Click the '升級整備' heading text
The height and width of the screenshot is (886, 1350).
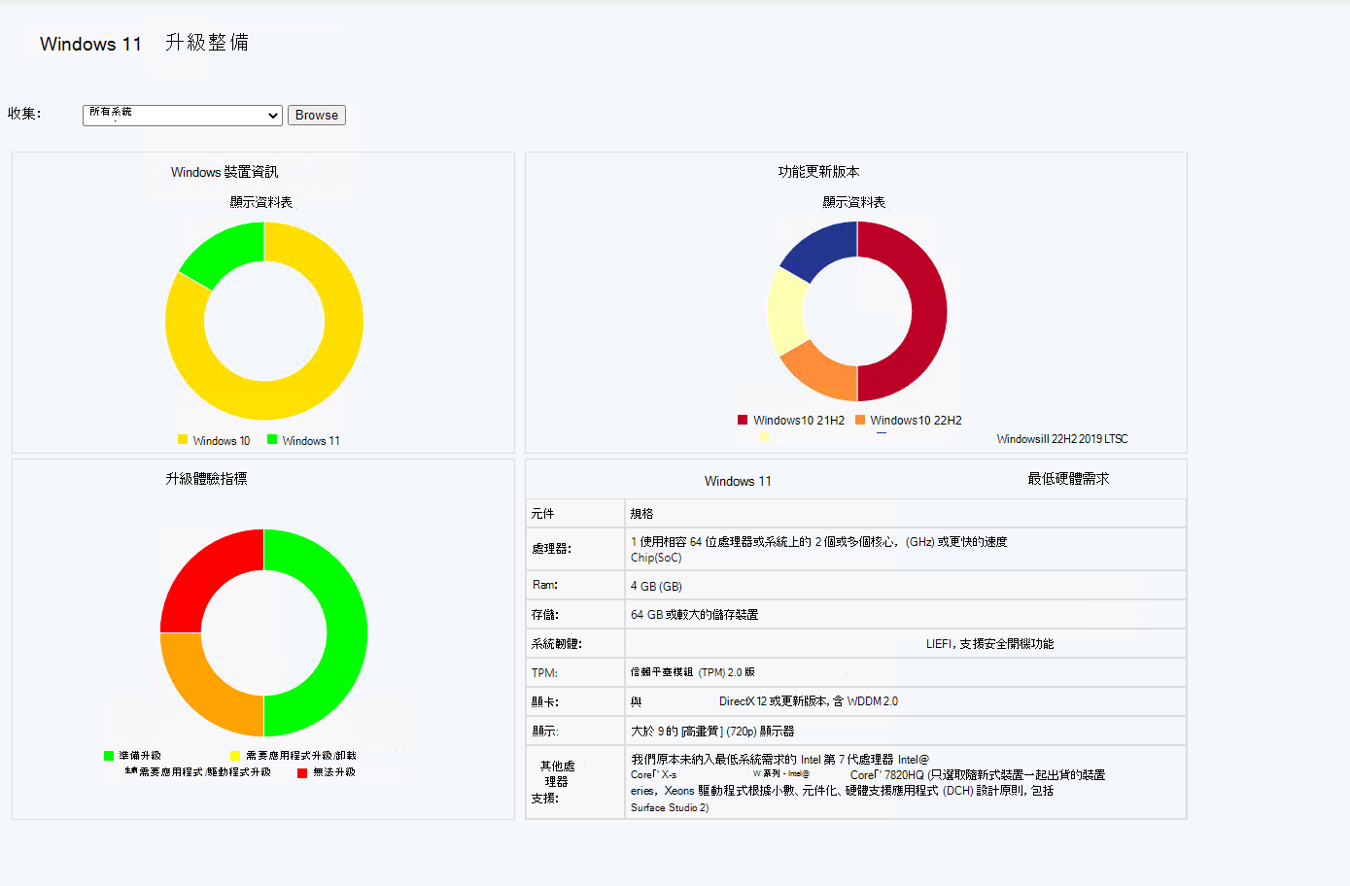tap(207, 43)
